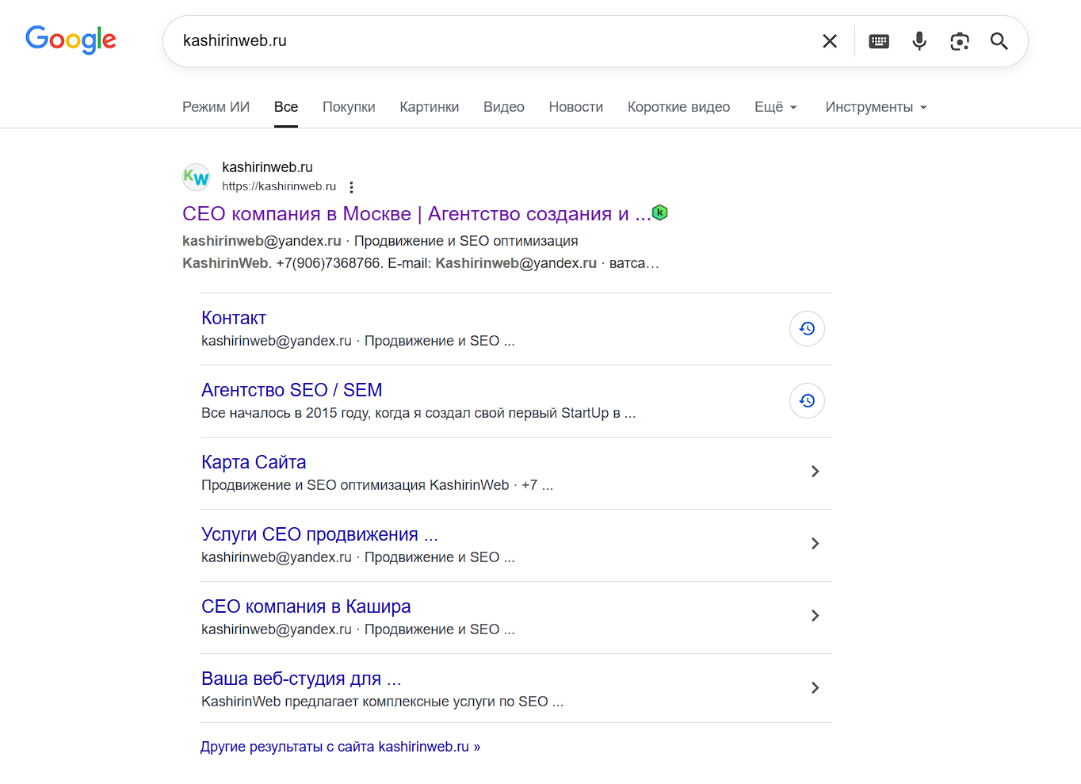Open the result СЕО компания в Москве

tap(411, 212)
